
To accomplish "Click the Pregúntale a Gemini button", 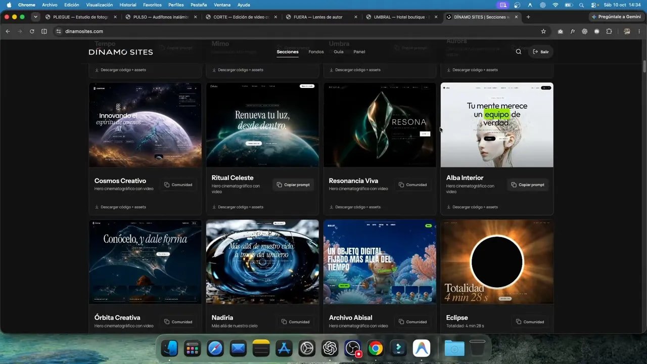I will pos(616,17).
